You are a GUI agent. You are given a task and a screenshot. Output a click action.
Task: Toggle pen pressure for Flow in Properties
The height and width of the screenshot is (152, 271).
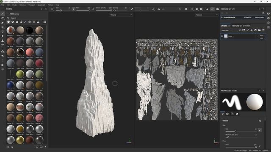point(260,146)
